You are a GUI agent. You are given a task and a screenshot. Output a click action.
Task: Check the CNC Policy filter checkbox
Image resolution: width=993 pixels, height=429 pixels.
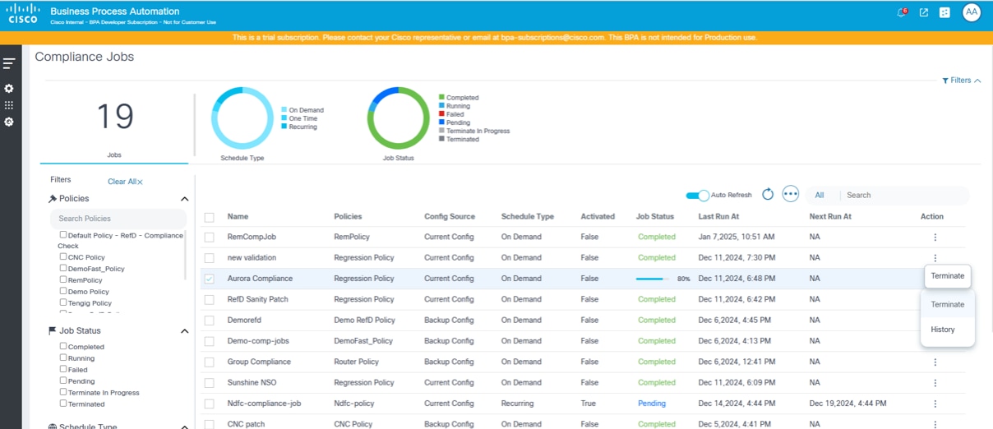63,257
